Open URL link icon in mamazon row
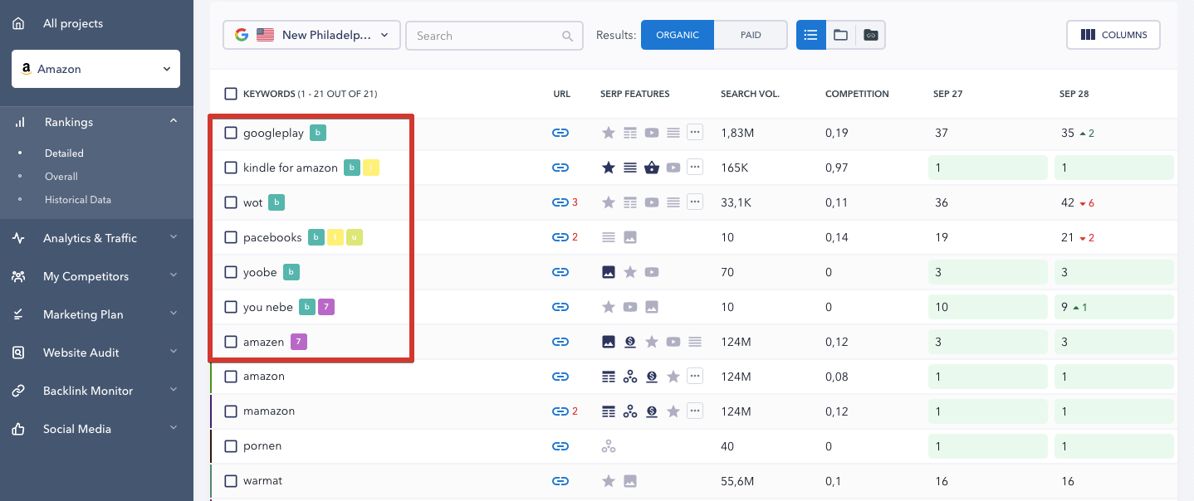This screenshot has width=1194, height=501. [x=560, y=411]
